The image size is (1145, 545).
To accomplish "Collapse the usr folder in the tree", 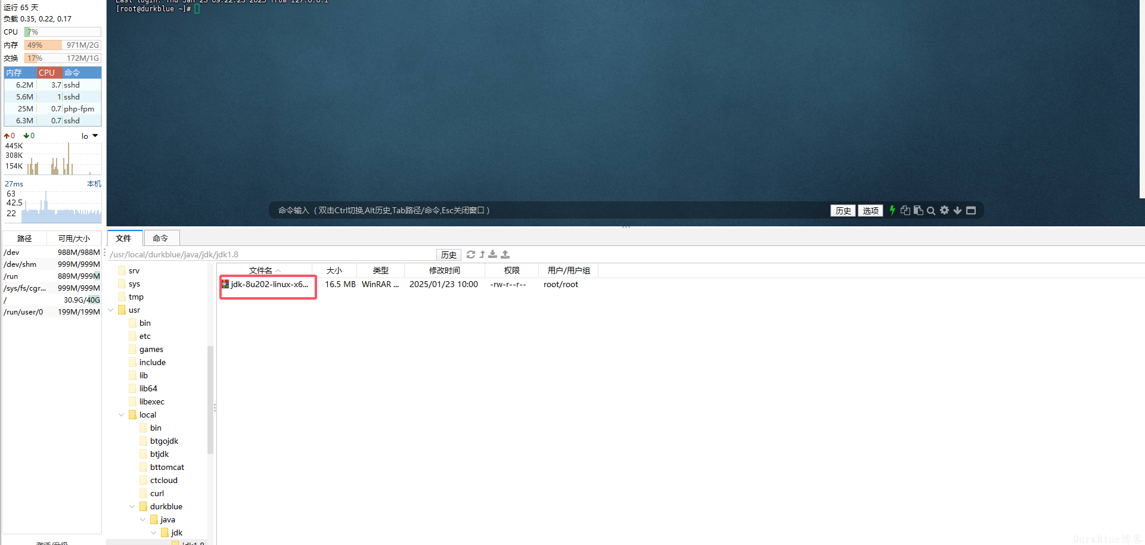I will coord(111,310).
